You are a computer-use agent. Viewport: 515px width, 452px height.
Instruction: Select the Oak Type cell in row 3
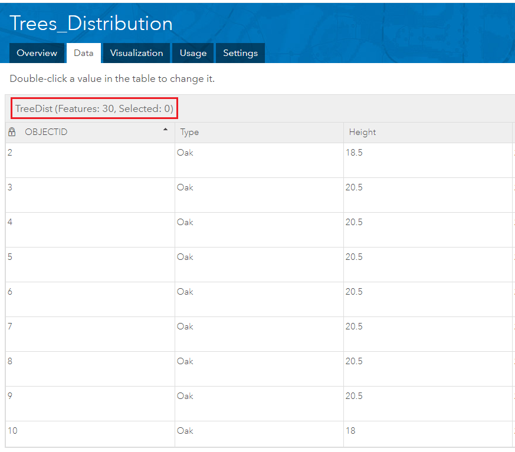tap(185, 188)
